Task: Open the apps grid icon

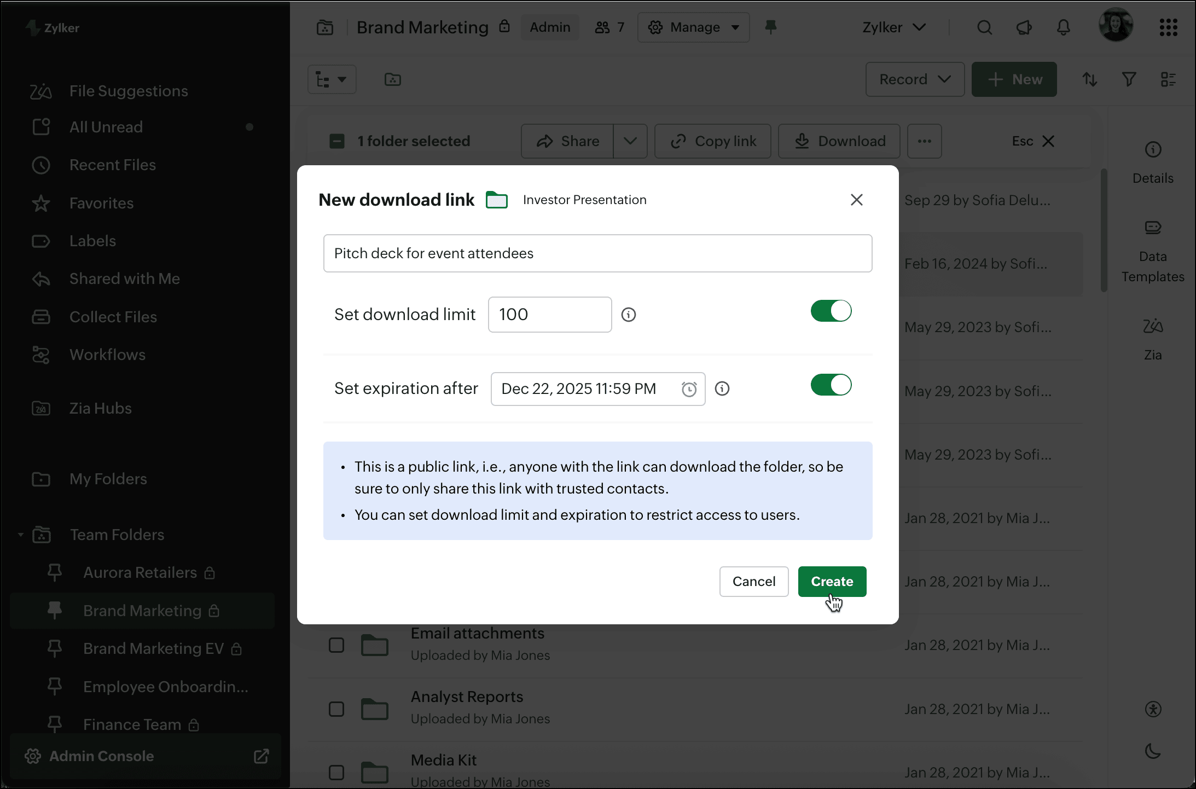Action: pyautogui.click(x=1168, y=27)
